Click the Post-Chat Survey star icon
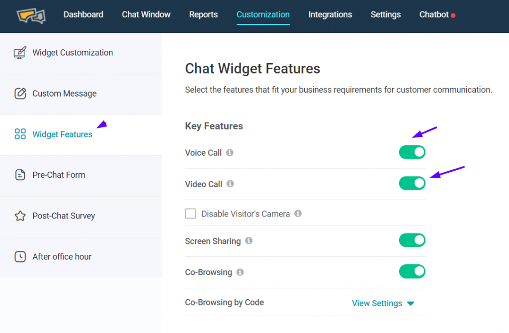Image resolution: width=509 pixels, height=333 pixels. pos(20,216)
